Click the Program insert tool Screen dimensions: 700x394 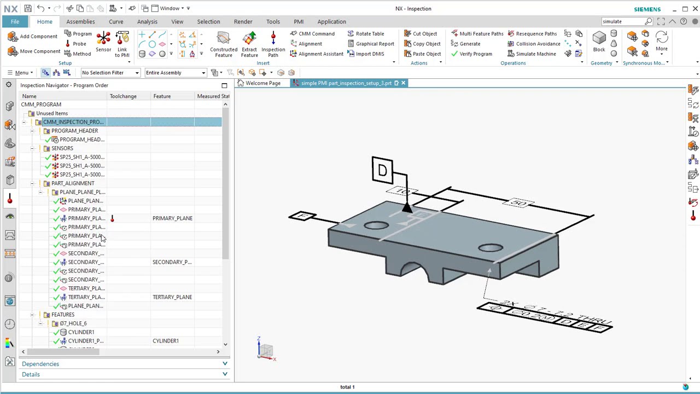(x=78, y=33)
